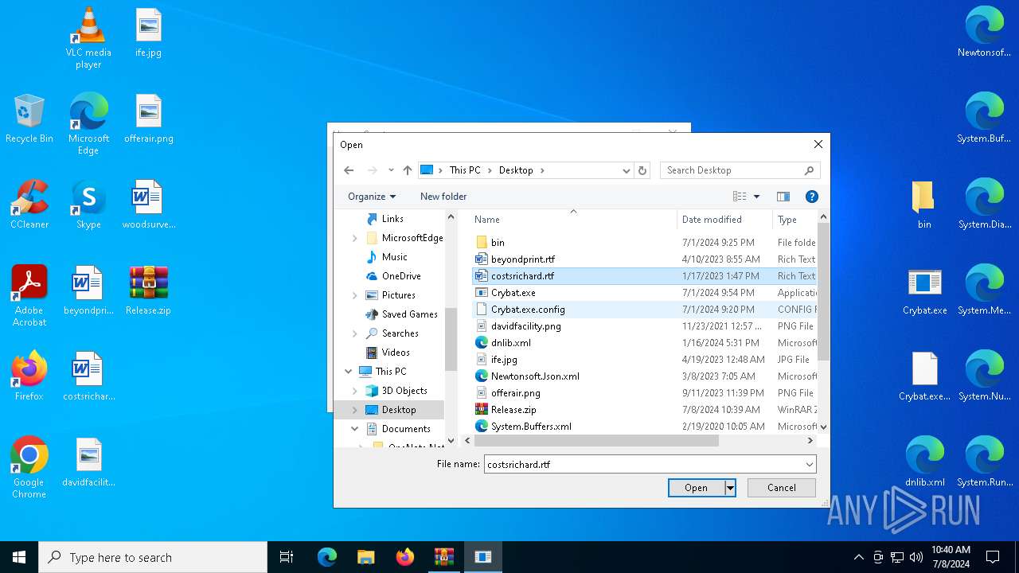Expand MicrosoftEdge tree node
The image size is (1019, 573).
coord(355,238)
